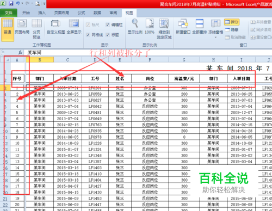Select highlighted column B header
The height and width of the screenshot is (211, 272).
point(40,60)
